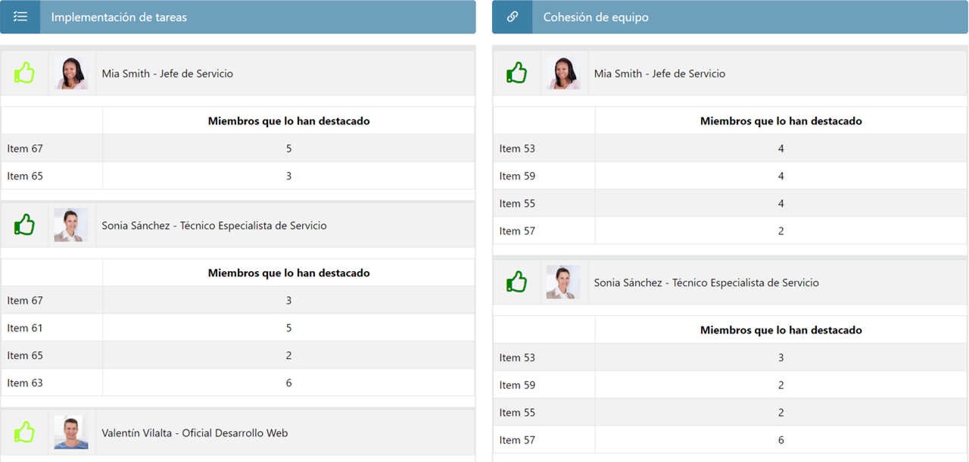Click Valentín Vilalta's thumbs-up icon
The height and width of the screenshot is (462, 969).
click(24, 432)
